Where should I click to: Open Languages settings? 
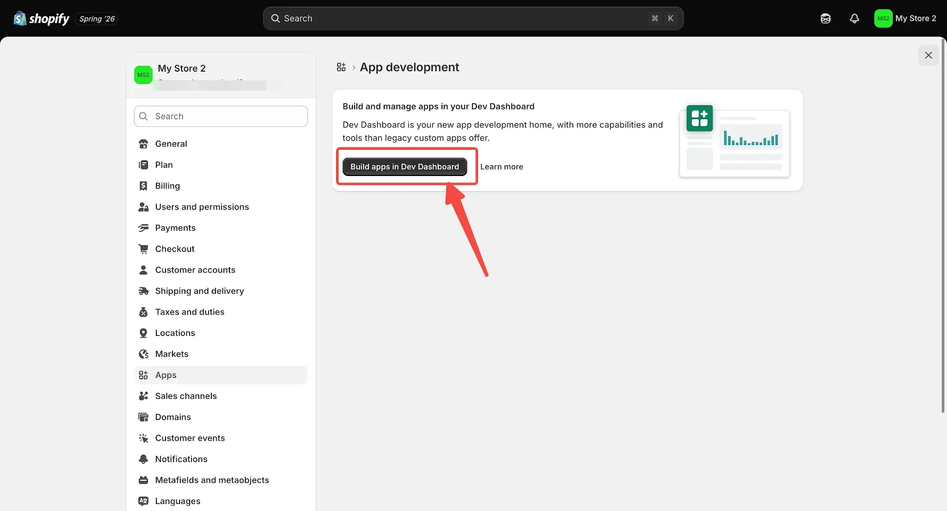point(221,501)
